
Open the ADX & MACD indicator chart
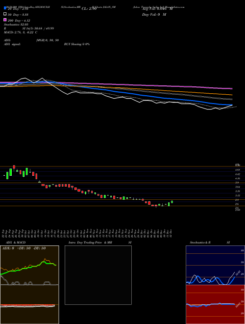pos(29,285)
